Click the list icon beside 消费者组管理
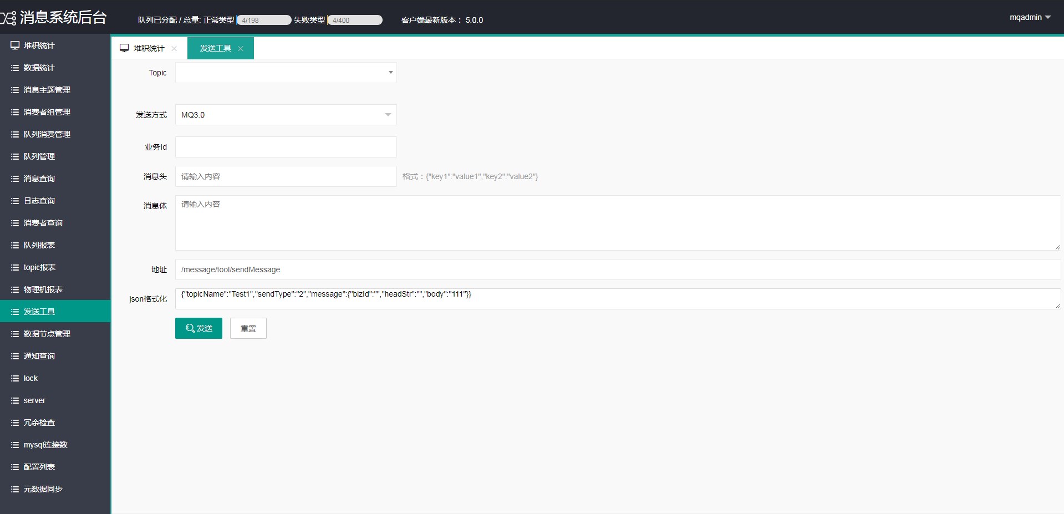1064x514 pixels. coord(15,112)
